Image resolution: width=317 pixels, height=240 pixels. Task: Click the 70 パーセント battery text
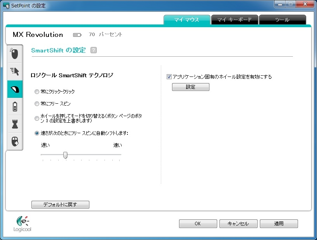(105, 35)
